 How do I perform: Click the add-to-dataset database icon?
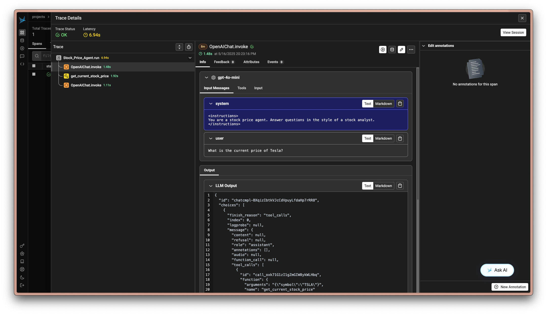coord(392,50)
